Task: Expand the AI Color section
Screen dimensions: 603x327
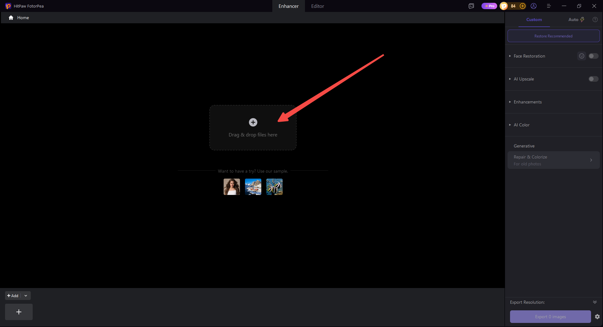Action: (x=510, y=125)
